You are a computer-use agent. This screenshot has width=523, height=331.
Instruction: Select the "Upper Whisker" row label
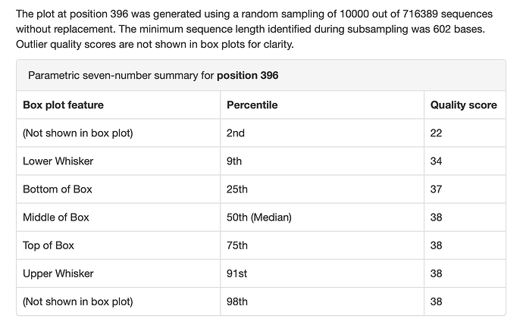[x=58, y=273]
